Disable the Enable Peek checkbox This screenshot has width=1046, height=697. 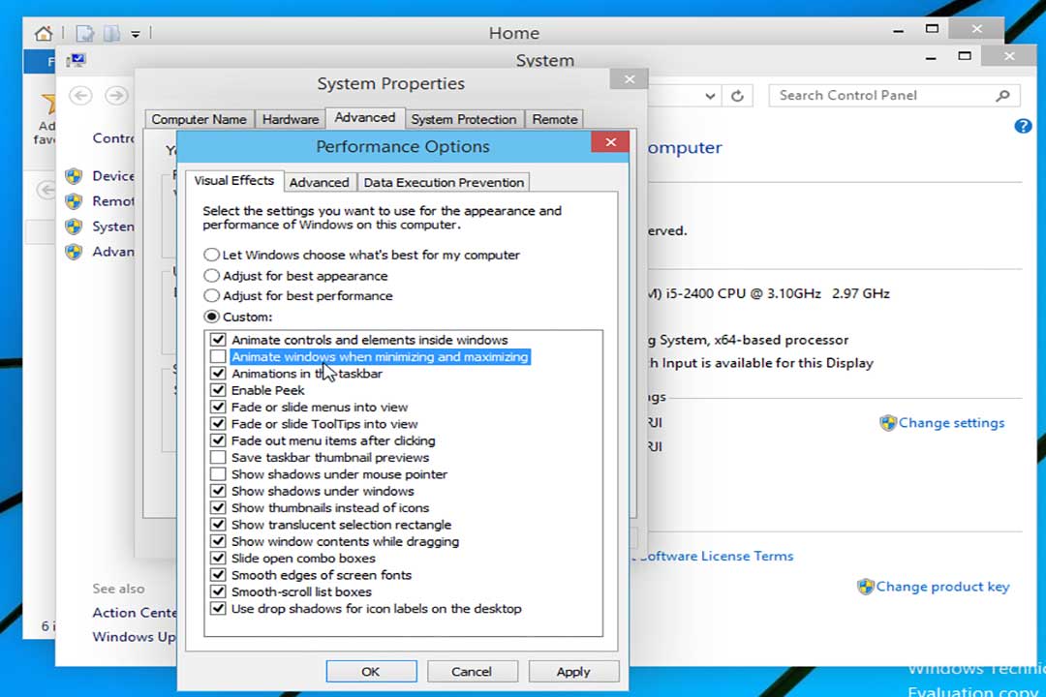(x=218, y=390)
